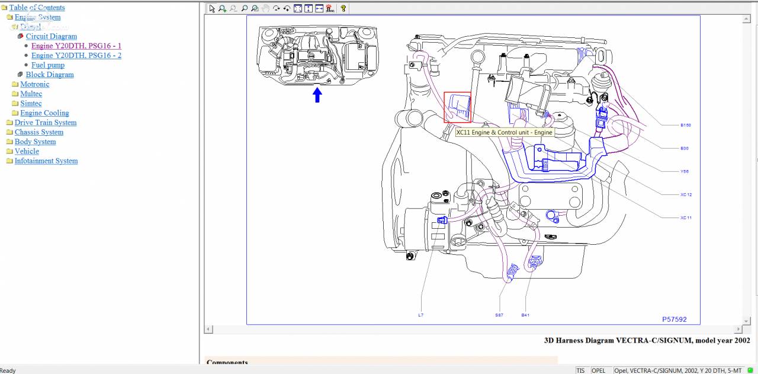Open Multec section
Viewport: 758px width, 374px height.
(31, 94)
